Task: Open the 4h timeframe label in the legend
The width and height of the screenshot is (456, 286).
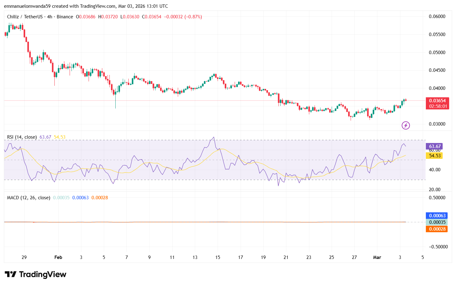Action: coord(49,17)
